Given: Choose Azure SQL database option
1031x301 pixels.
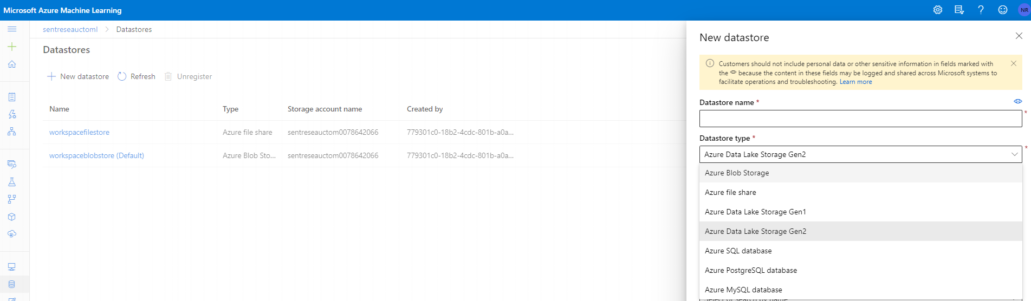Looking at the screenshot, I should click(861, 251).
